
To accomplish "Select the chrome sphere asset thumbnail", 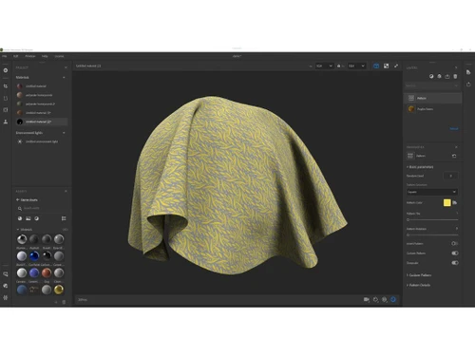I will click(x=22, y=239).
